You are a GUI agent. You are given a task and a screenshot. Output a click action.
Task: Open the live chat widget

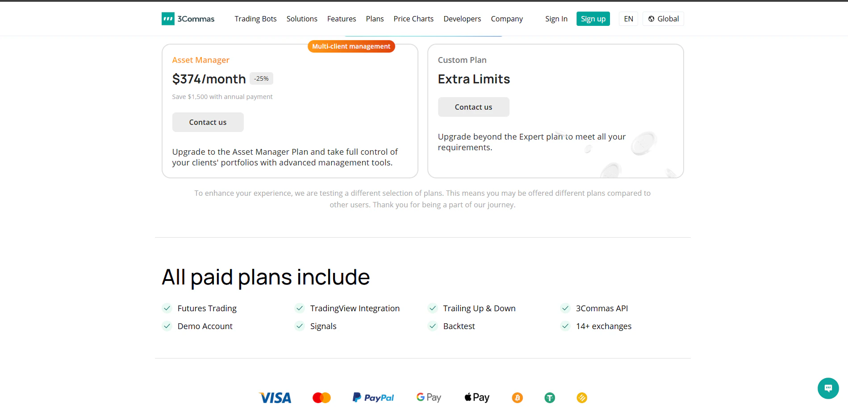click(x=828, y=388)
